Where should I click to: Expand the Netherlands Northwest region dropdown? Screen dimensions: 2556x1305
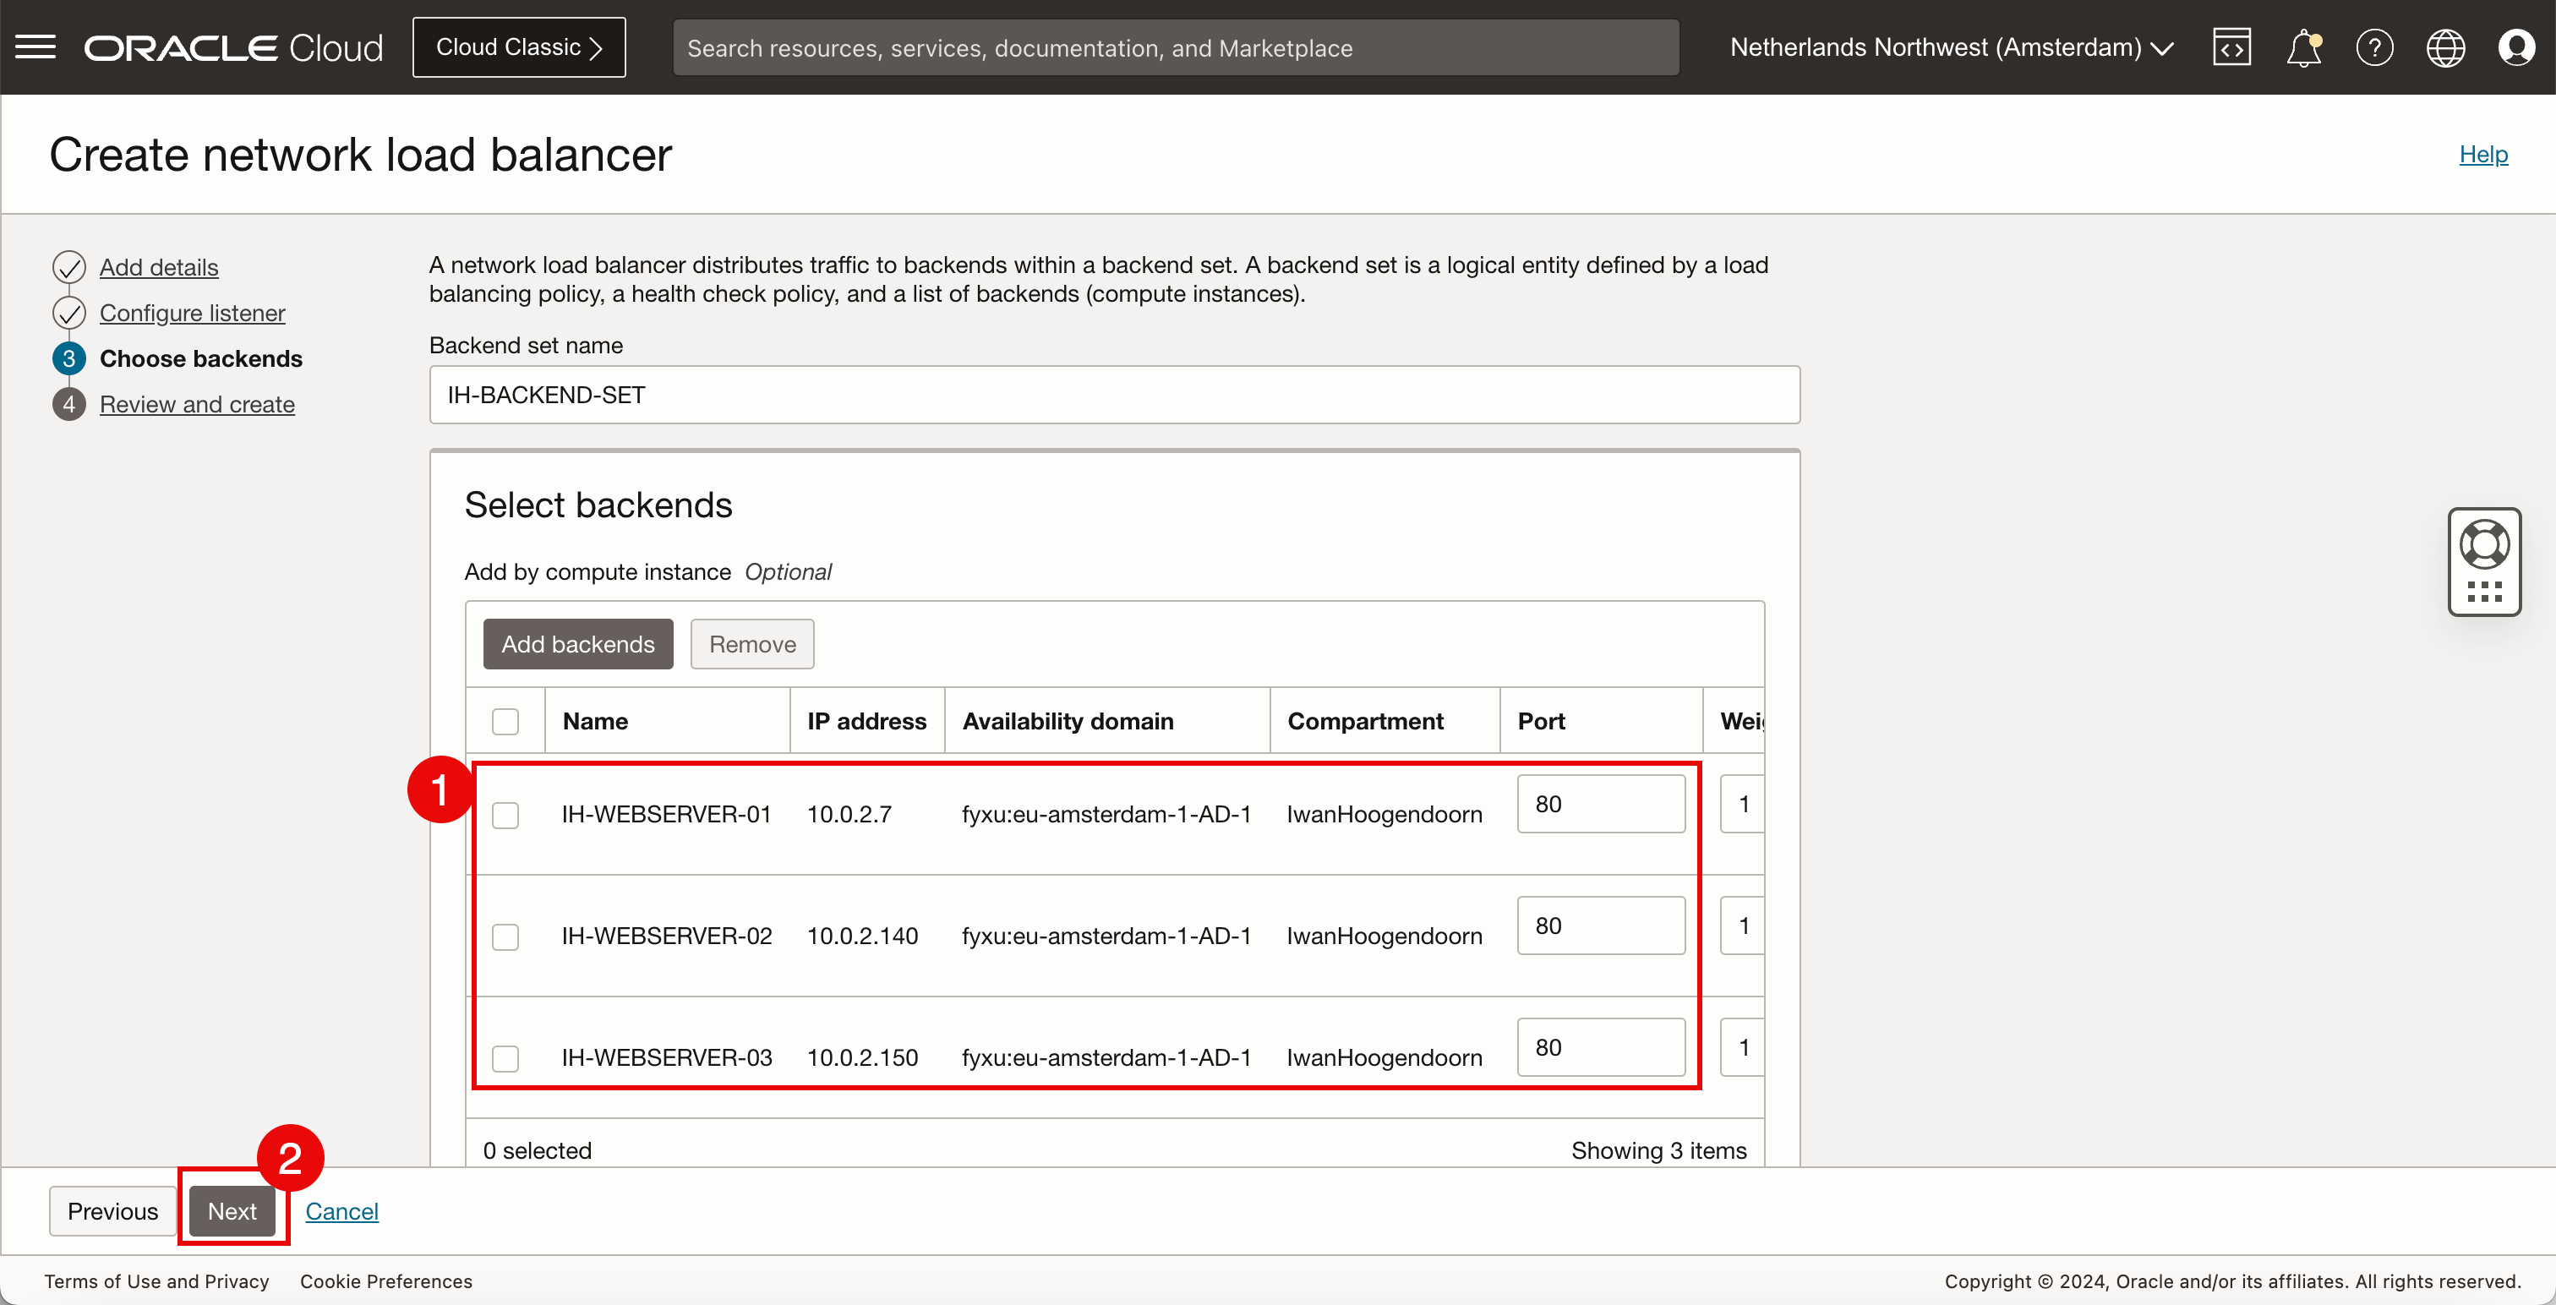point(1951,46)
